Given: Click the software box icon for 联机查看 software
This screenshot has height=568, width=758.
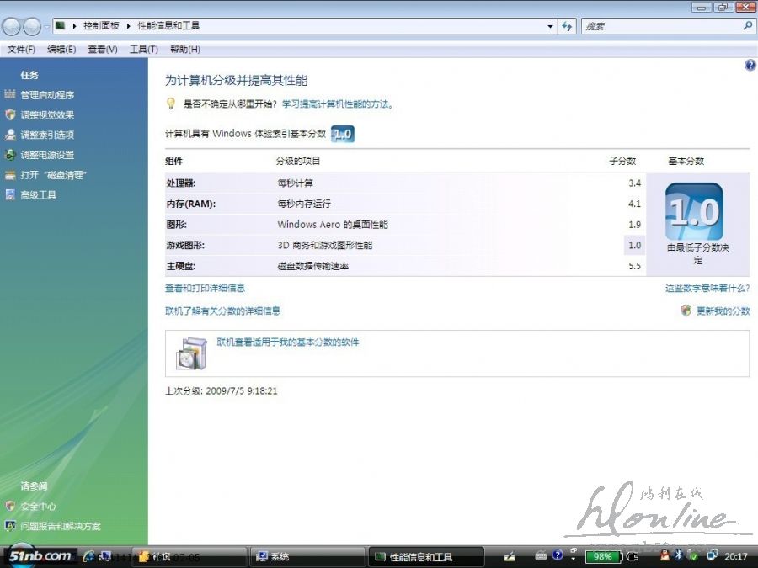Looking at the screenshot, I should pyautogui.click(x=191, y=353).
